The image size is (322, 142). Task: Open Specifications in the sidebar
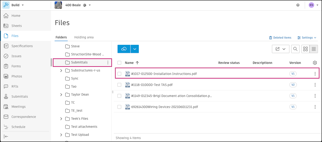[x=22, y=46]
